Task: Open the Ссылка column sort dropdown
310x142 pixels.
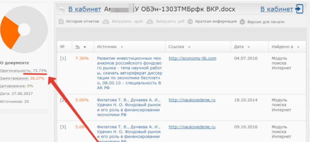Action: click(189, 47)
